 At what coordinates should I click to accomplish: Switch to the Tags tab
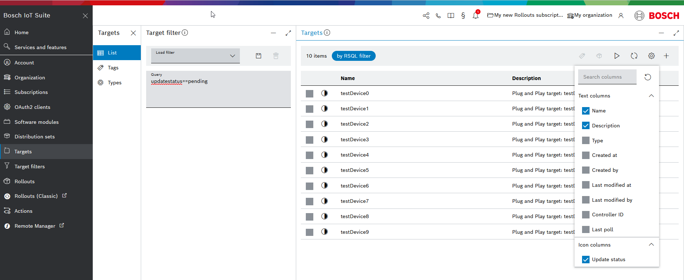pos(113,68)
